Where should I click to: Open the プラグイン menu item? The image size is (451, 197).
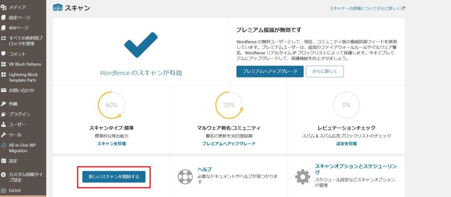(x=19, y=114)
